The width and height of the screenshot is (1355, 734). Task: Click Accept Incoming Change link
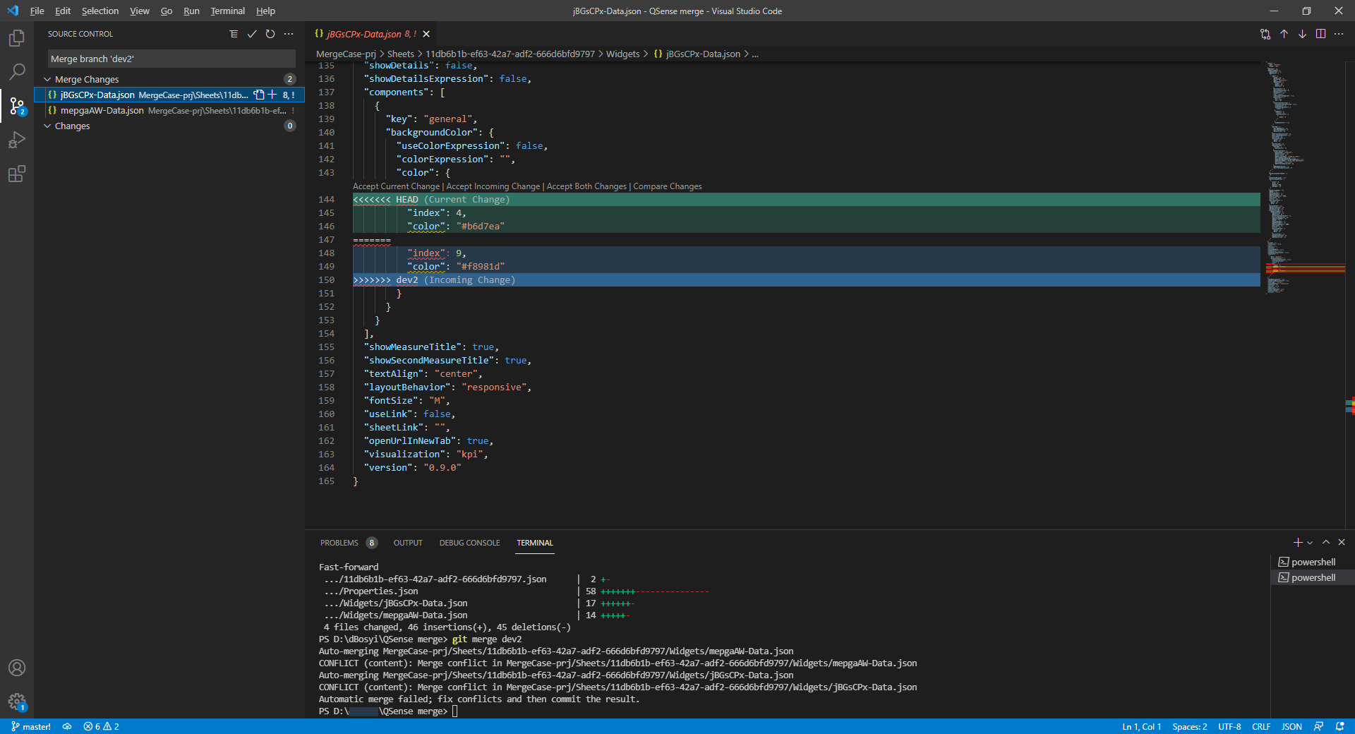click(493, 186)
